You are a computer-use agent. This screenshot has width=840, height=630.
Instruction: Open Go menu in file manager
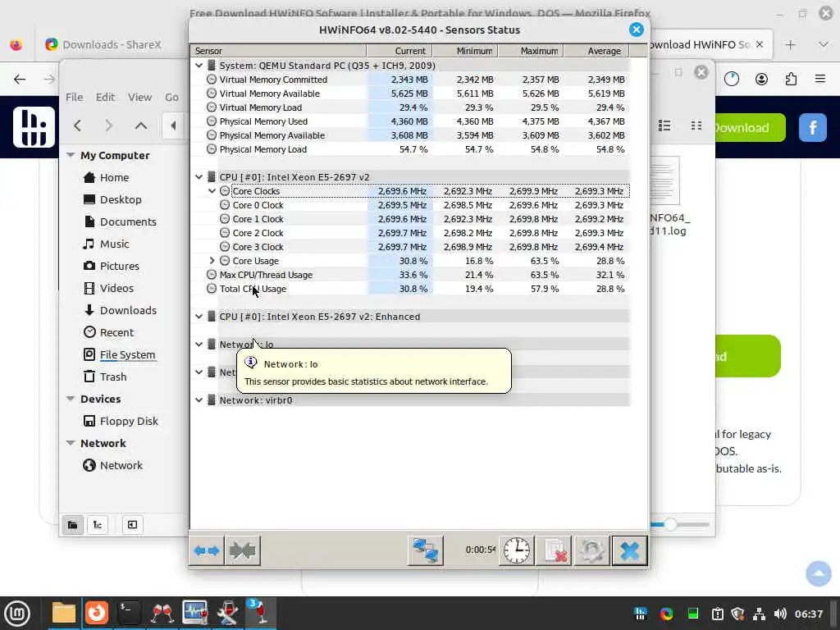tap(171, 97)
